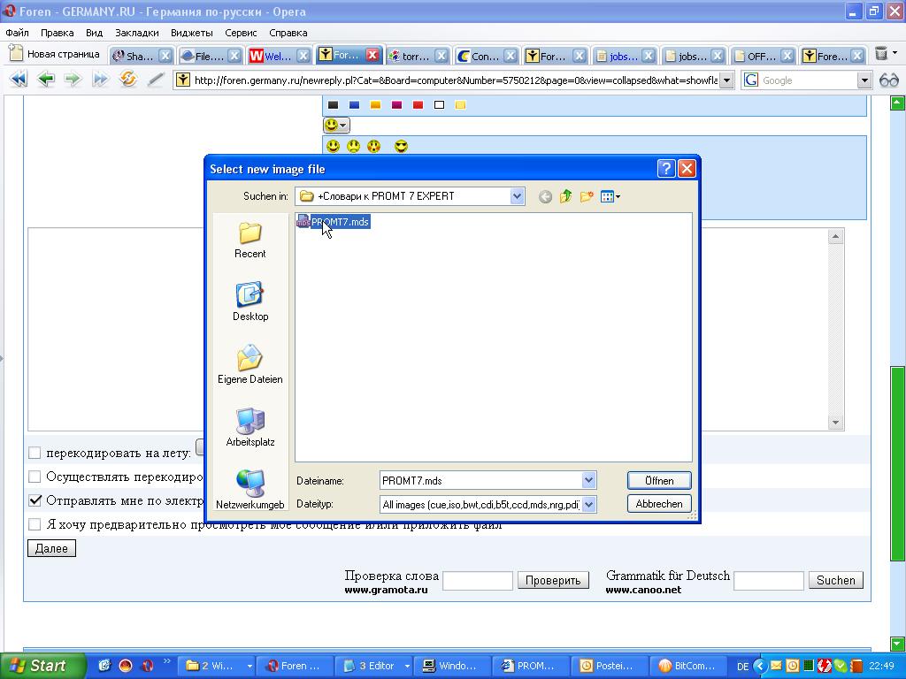Go up one folder level in file dialog
This screenshot has width=906, height=679.
tap(565, 197)
